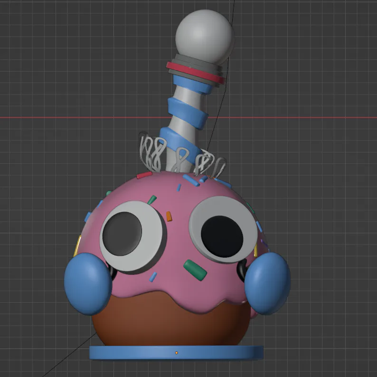The height and width of the screenshot is (377, 377).
Task: Select the red sprinkle on top of frosting
Action: (144, 175)
